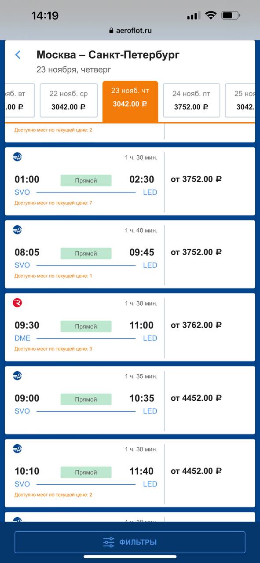Screen dimensions: 260x563
Task: Tap the Aeroflot logo on the 08:05 flight
Action: (17, 230)
